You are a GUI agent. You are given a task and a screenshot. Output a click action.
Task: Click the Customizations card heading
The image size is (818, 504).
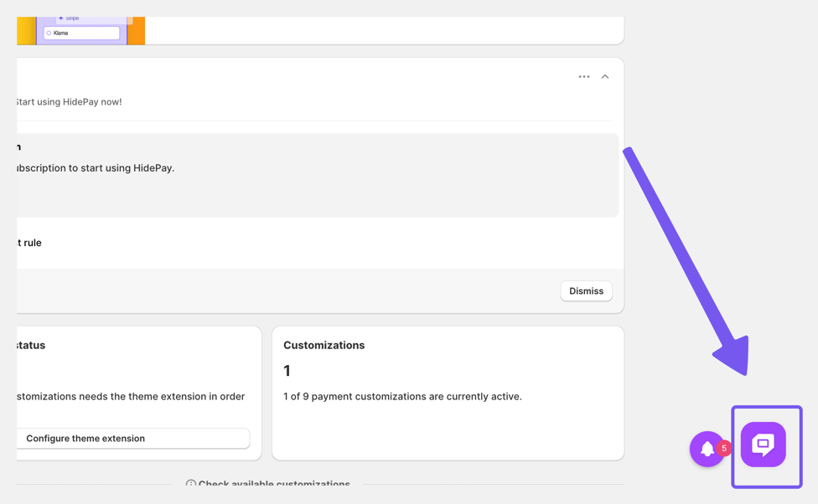point(324,346)
